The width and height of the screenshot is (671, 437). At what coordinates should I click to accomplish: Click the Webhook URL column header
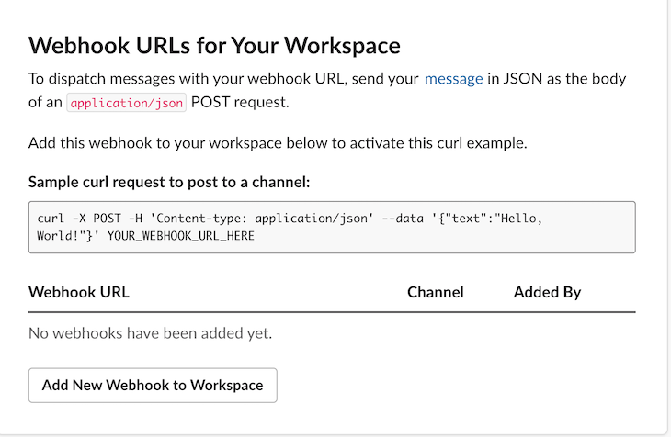click(x=79, y=292)
